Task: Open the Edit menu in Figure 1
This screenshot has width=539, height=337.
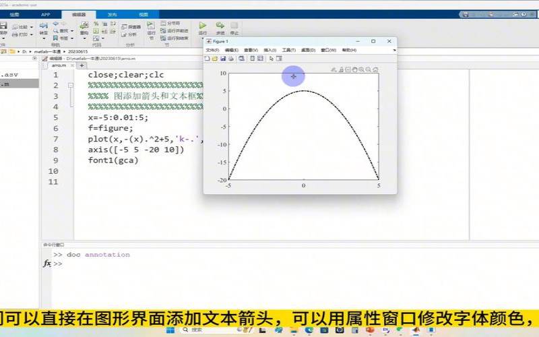Action: [x=231, y=50]
